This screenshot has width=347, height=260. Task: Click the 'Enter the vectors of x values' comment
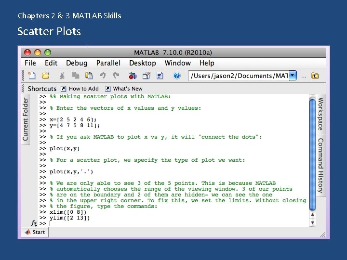click(125, 108)
